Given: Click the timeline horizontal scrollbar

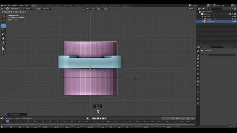Looking at the screenshot, I should click(x=98, y=125).
